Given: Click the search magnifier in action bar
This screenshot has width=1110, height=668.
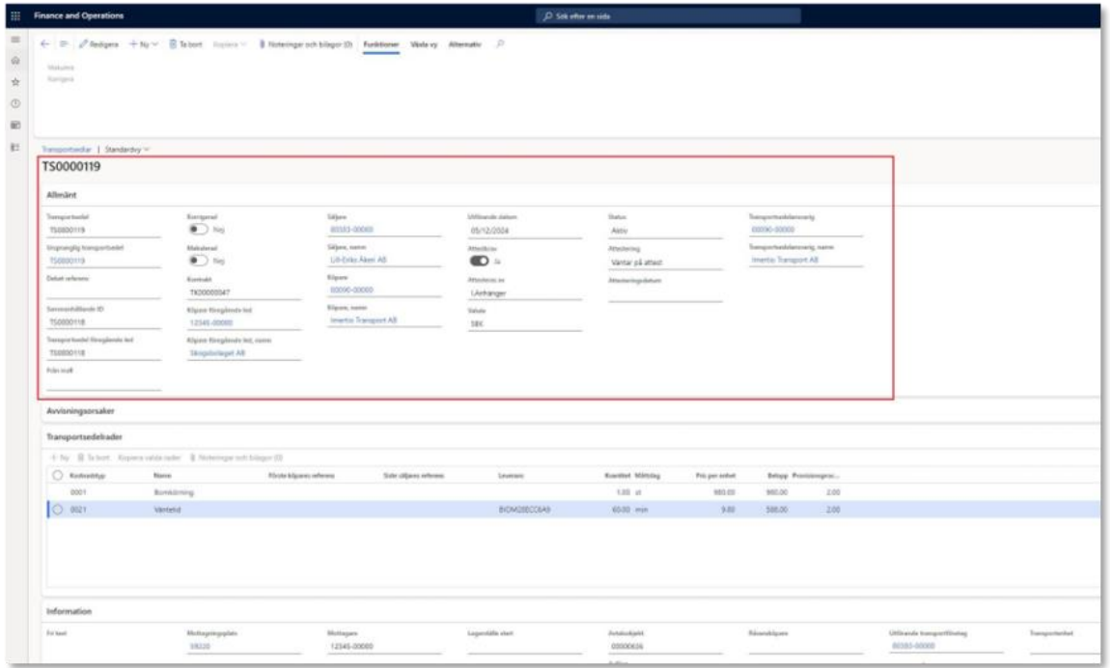Looking at the screenshot, I should tap(499, 44).
